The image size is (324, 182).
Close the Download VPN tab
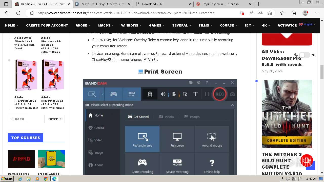190,4
